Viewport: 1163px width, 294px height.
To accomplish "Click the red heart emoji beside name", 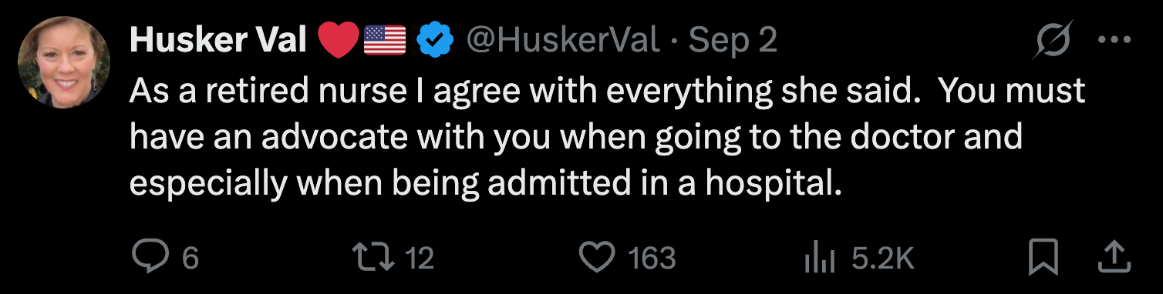I will [338, 41].
